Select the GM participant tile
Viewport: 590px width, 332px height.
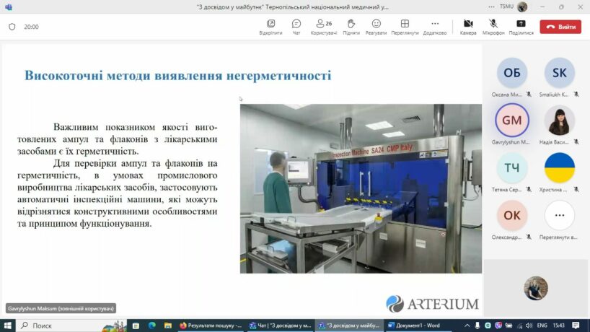tap(511, 121)
